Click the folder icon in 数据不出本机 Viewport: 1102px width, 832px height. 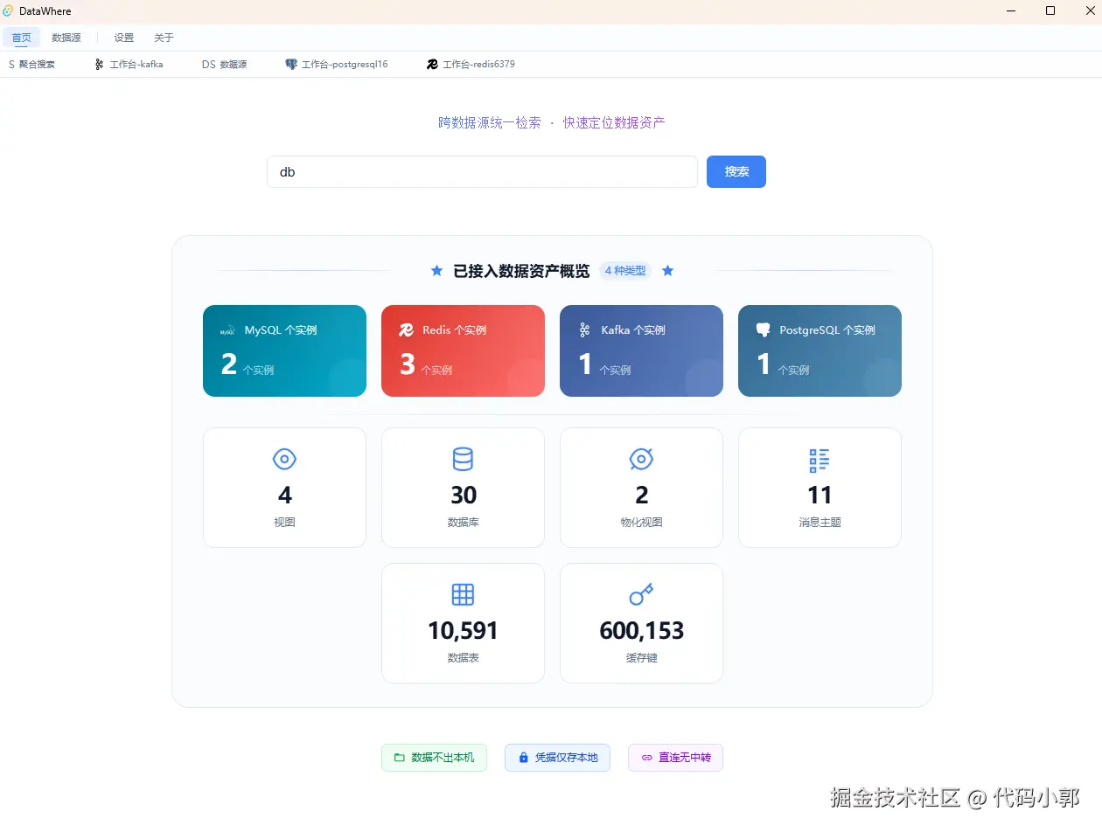click(x=399, y=758)
